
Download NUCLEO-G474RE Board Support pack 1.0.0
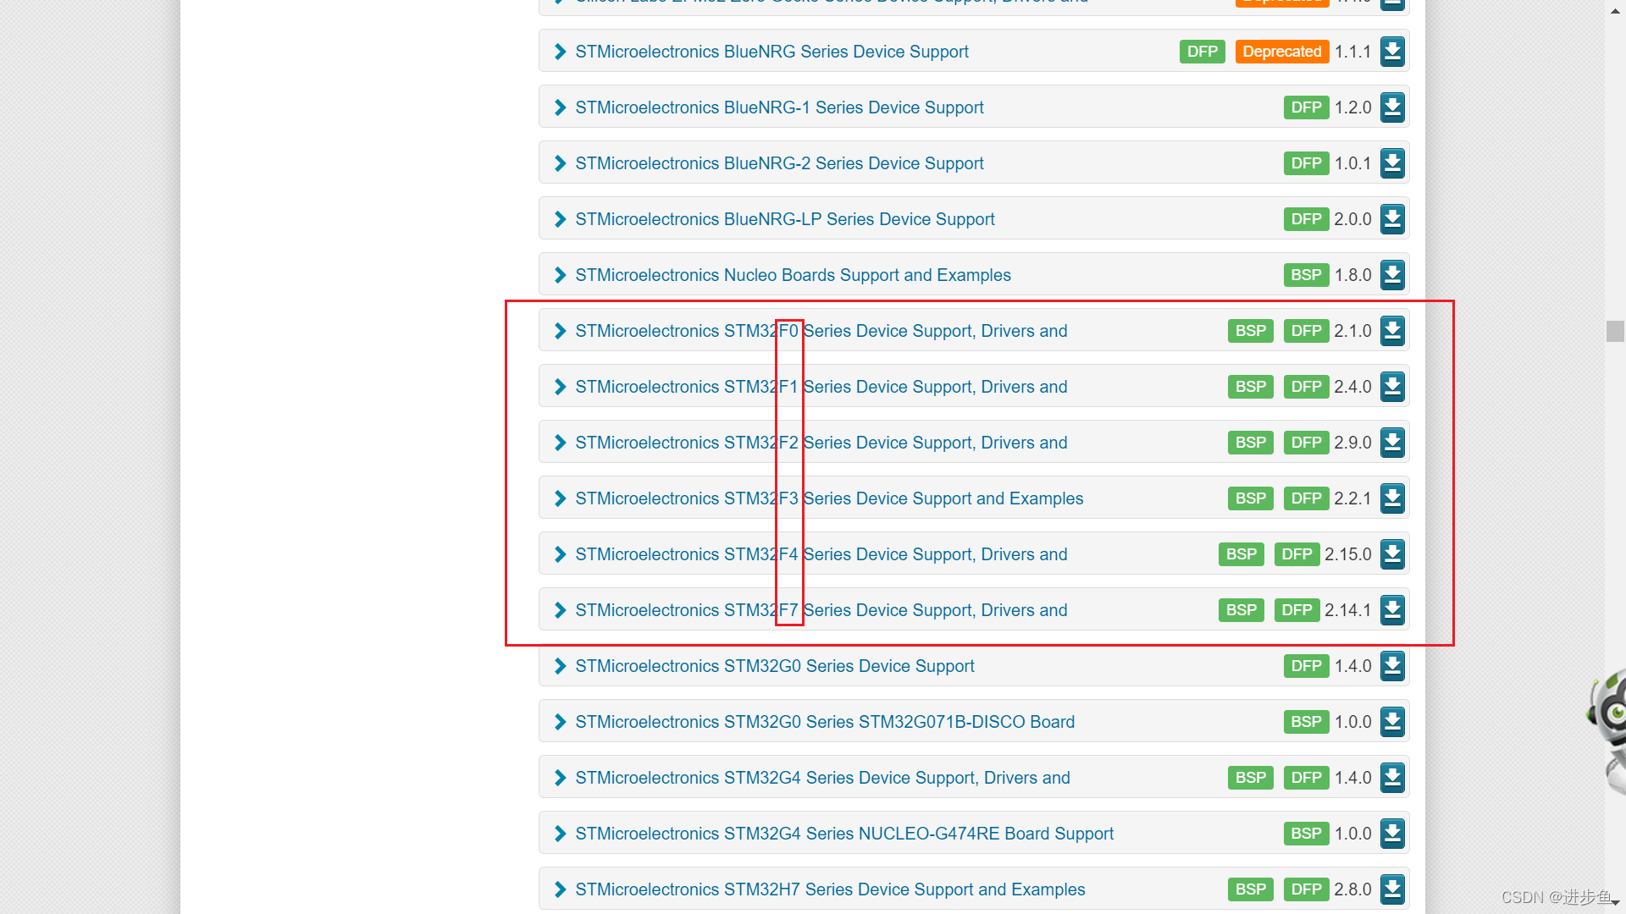pyautogui.click(x=1392, y=834)
